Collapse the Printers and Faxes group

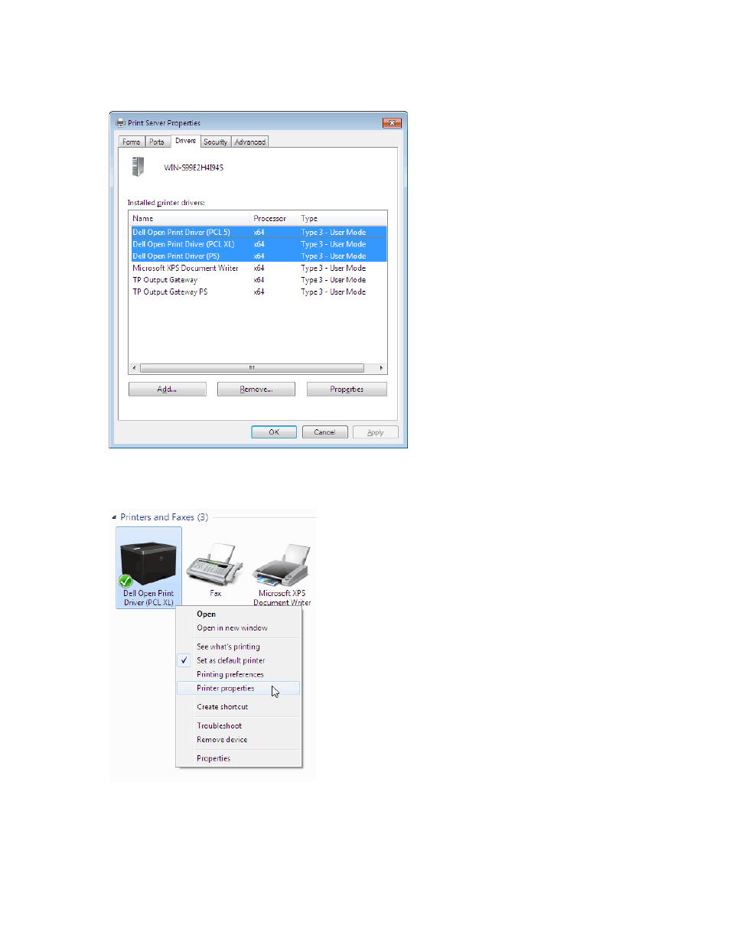114,517
